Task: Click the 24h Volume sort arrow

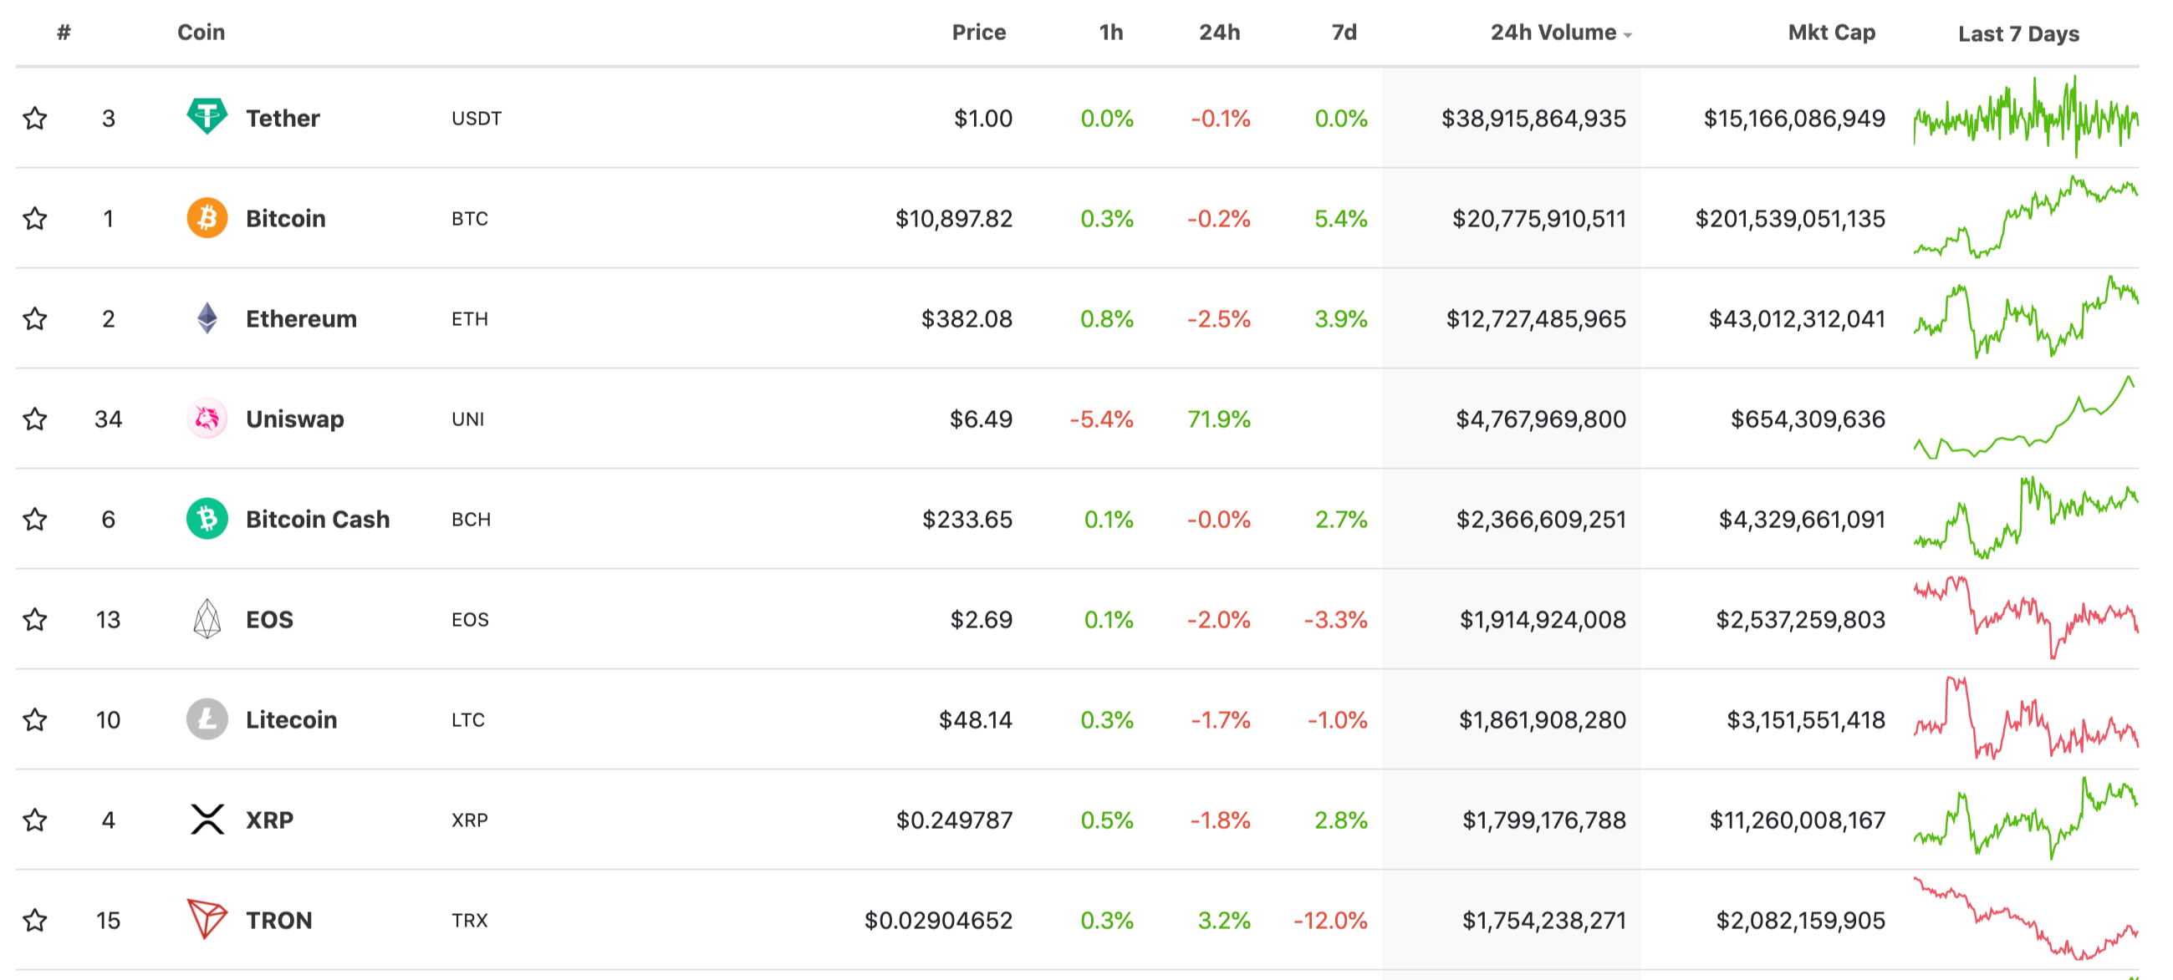Action: point(1628,35)
